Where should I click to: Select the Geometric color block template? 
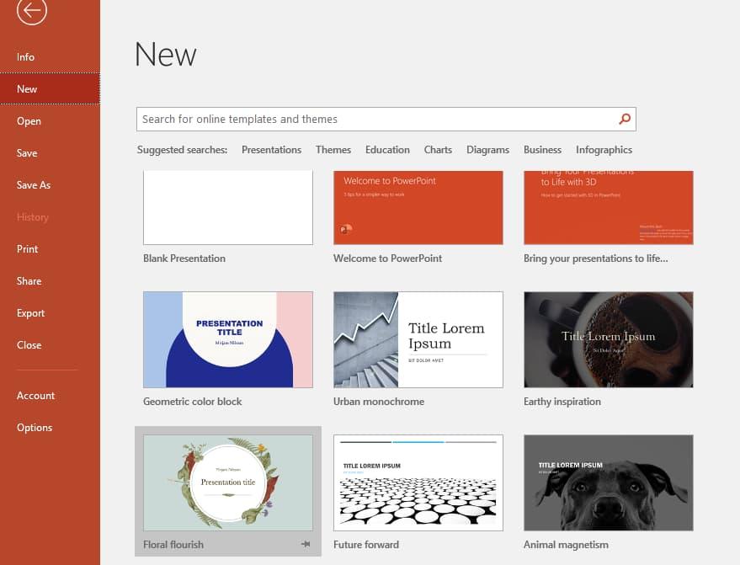tap(227, 339)
